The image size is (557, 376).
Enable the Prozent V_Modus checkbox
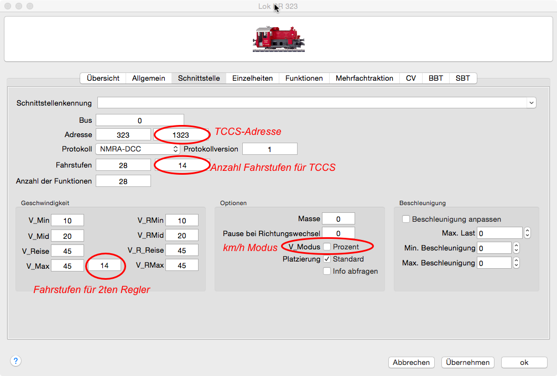[x=327, y=247]
